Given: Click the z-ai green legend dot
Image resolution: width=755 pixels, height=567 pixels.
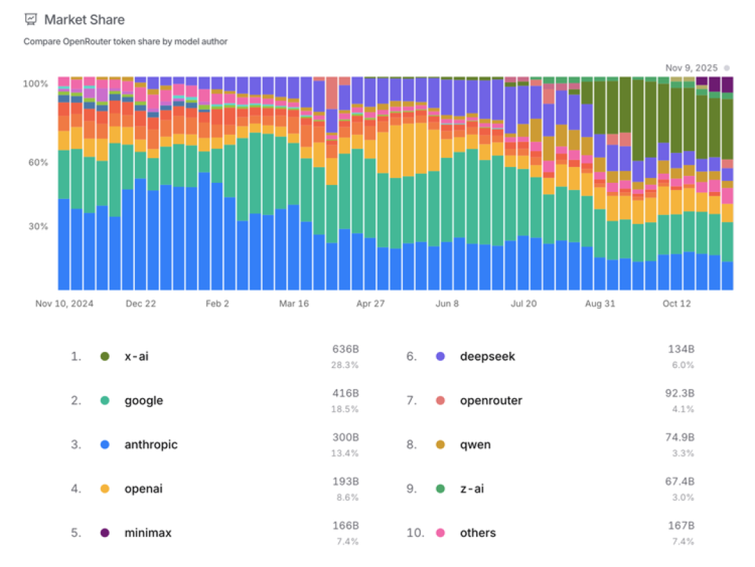Looking at the screenshot, I should [440, 489].
